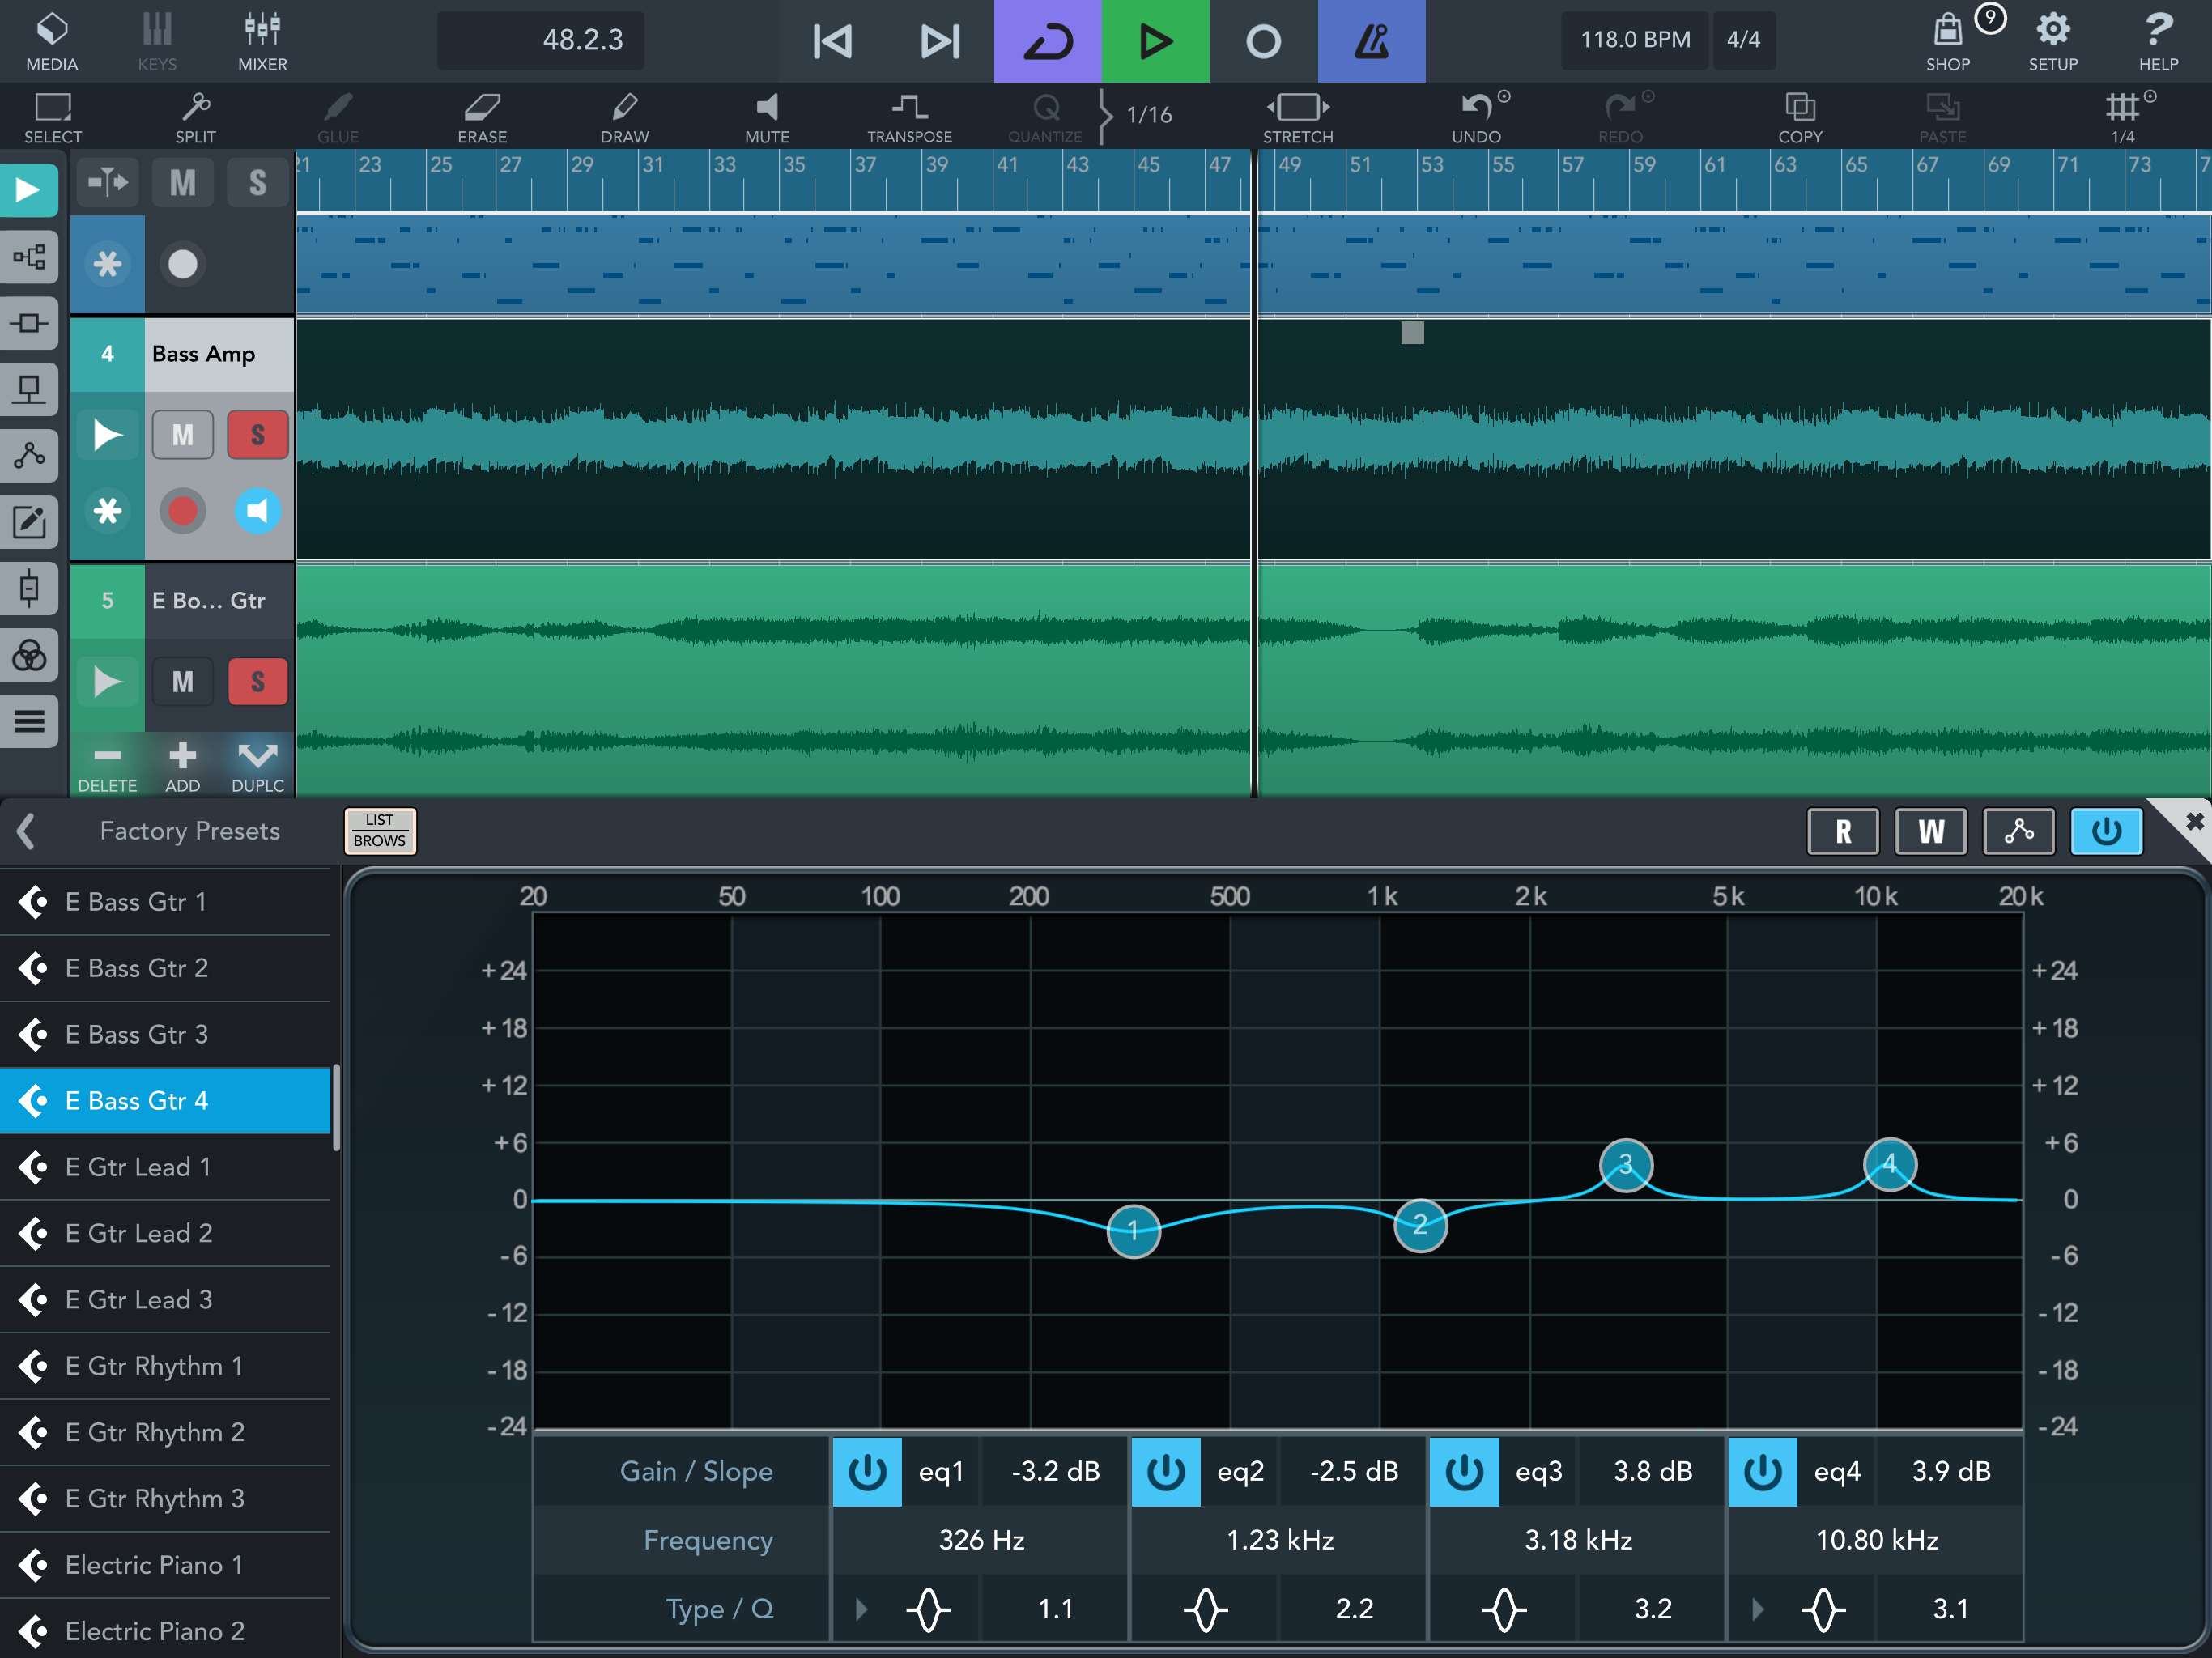Go back from Factory Presets chevron
The height and width of the screenshot is (1658, 2212).
(x=27, y=831)
